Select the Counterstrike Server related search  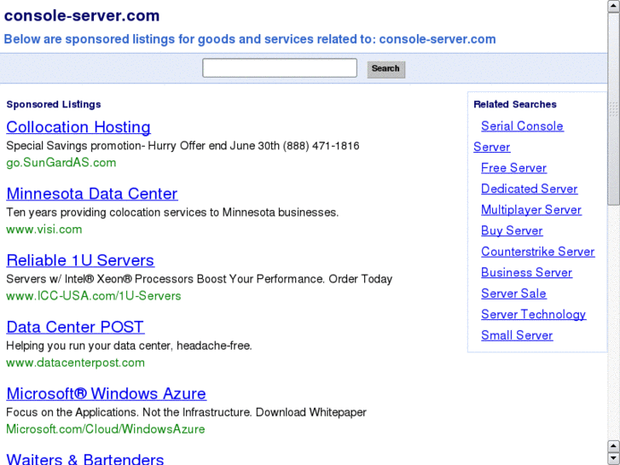[x=538, y=252]
